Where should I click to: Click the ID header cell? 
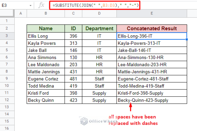[x=73, y=29]
